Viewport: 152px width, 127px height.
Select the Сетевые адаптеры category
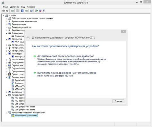coord(18,77)
